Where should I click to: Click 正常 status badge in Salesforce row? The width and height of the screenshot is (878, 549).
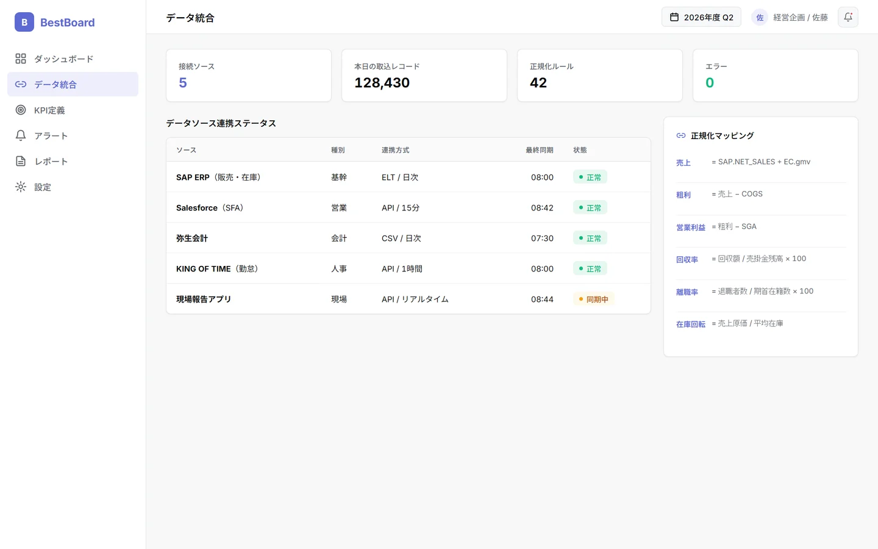pos(590,207)
